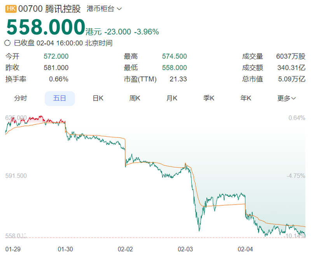311x257 pixels.
Task: Click the 01-30 date on chart axis
Action: coord(65,248)
